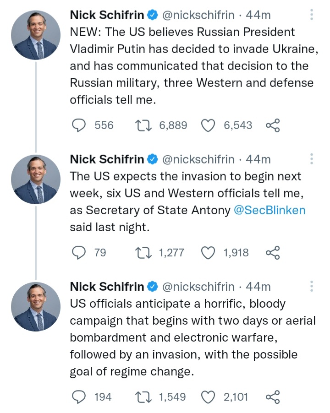Reply to the tweet about Putin's invasion decision
Viewport: 330px width, 413px height.
point(80,125)
